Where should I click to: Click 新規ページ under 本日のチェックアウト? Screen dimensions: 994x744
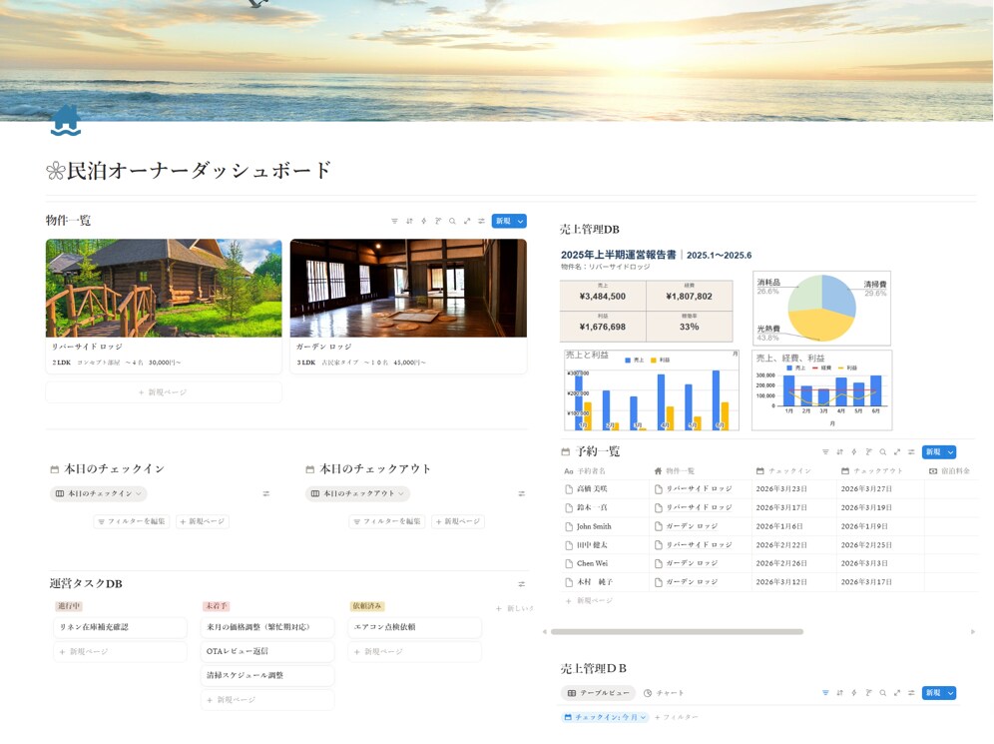pos(458,521)
